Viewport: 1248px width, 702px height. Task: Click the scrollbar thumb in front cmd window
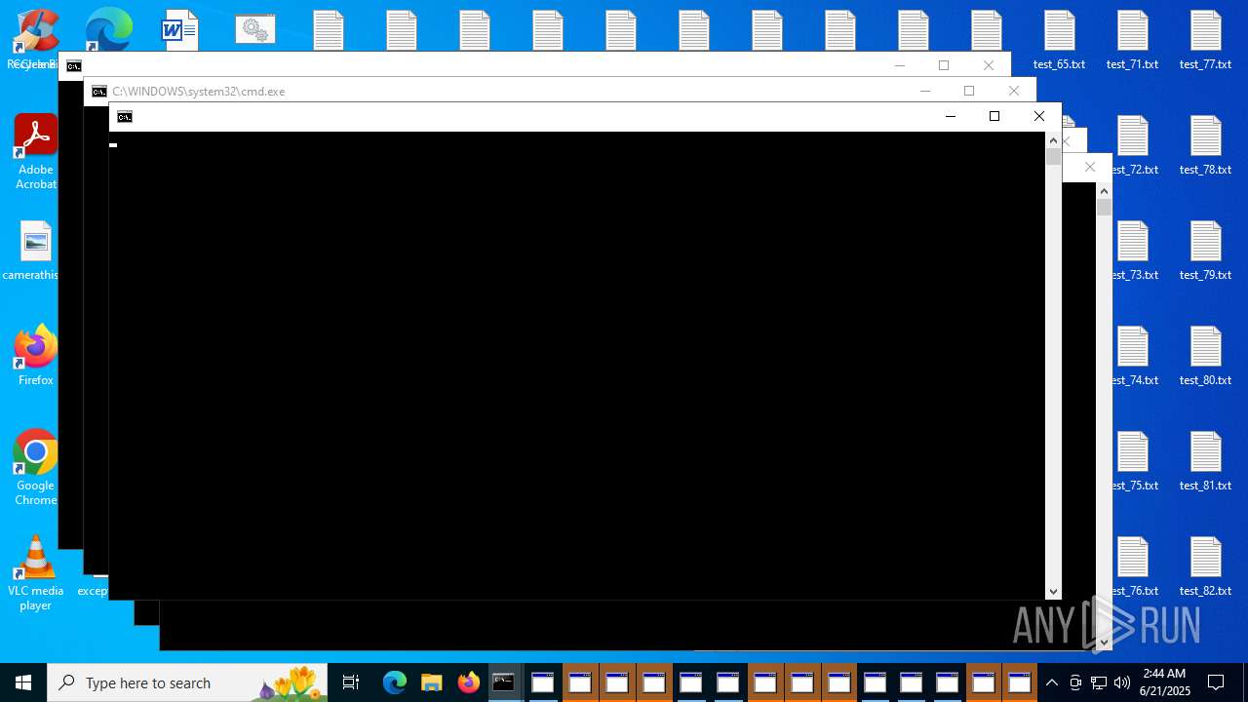tap(1053, 156)
